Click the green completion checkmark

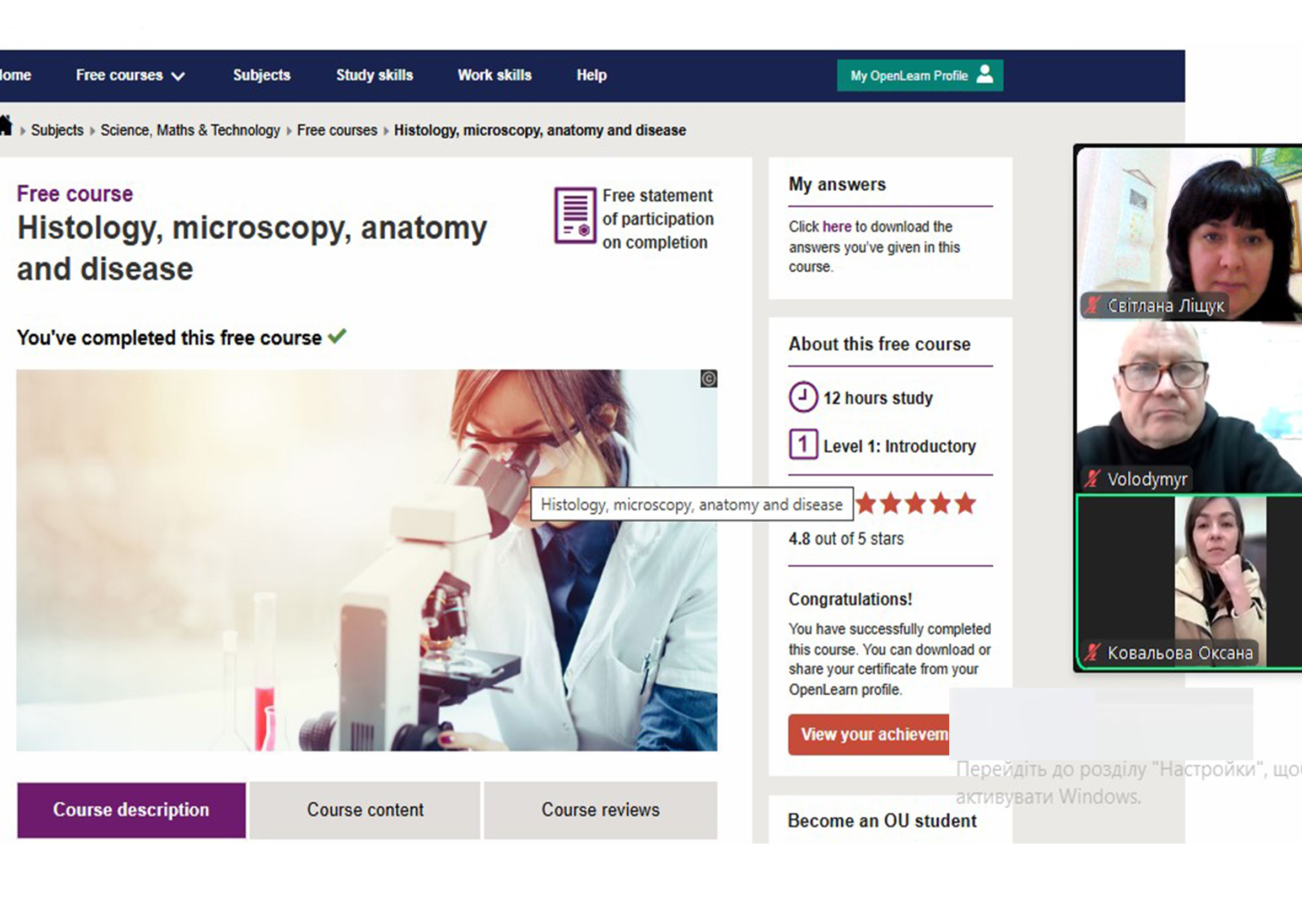(337, 336)
